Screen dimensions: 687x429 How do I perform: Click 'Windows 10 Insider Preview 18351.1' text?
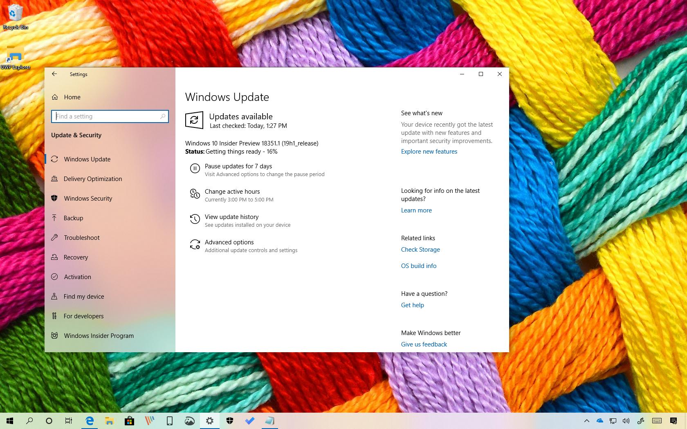click(233, 143)
